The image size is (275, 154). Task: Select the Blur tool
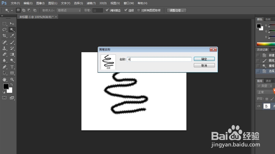coord(4,60)
